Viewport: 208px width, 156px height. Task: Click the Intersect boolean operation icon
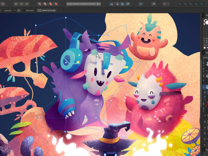(x=191, y=4)
